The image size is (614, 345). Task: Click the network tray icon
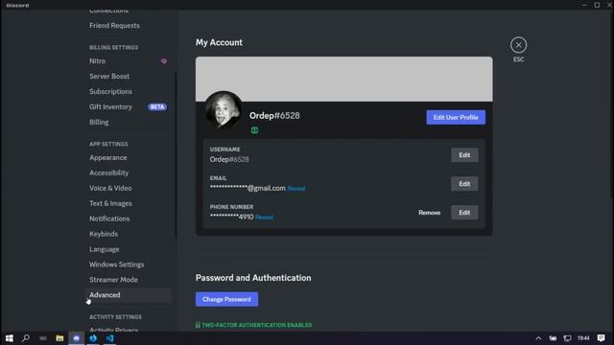tap(567, 338)
